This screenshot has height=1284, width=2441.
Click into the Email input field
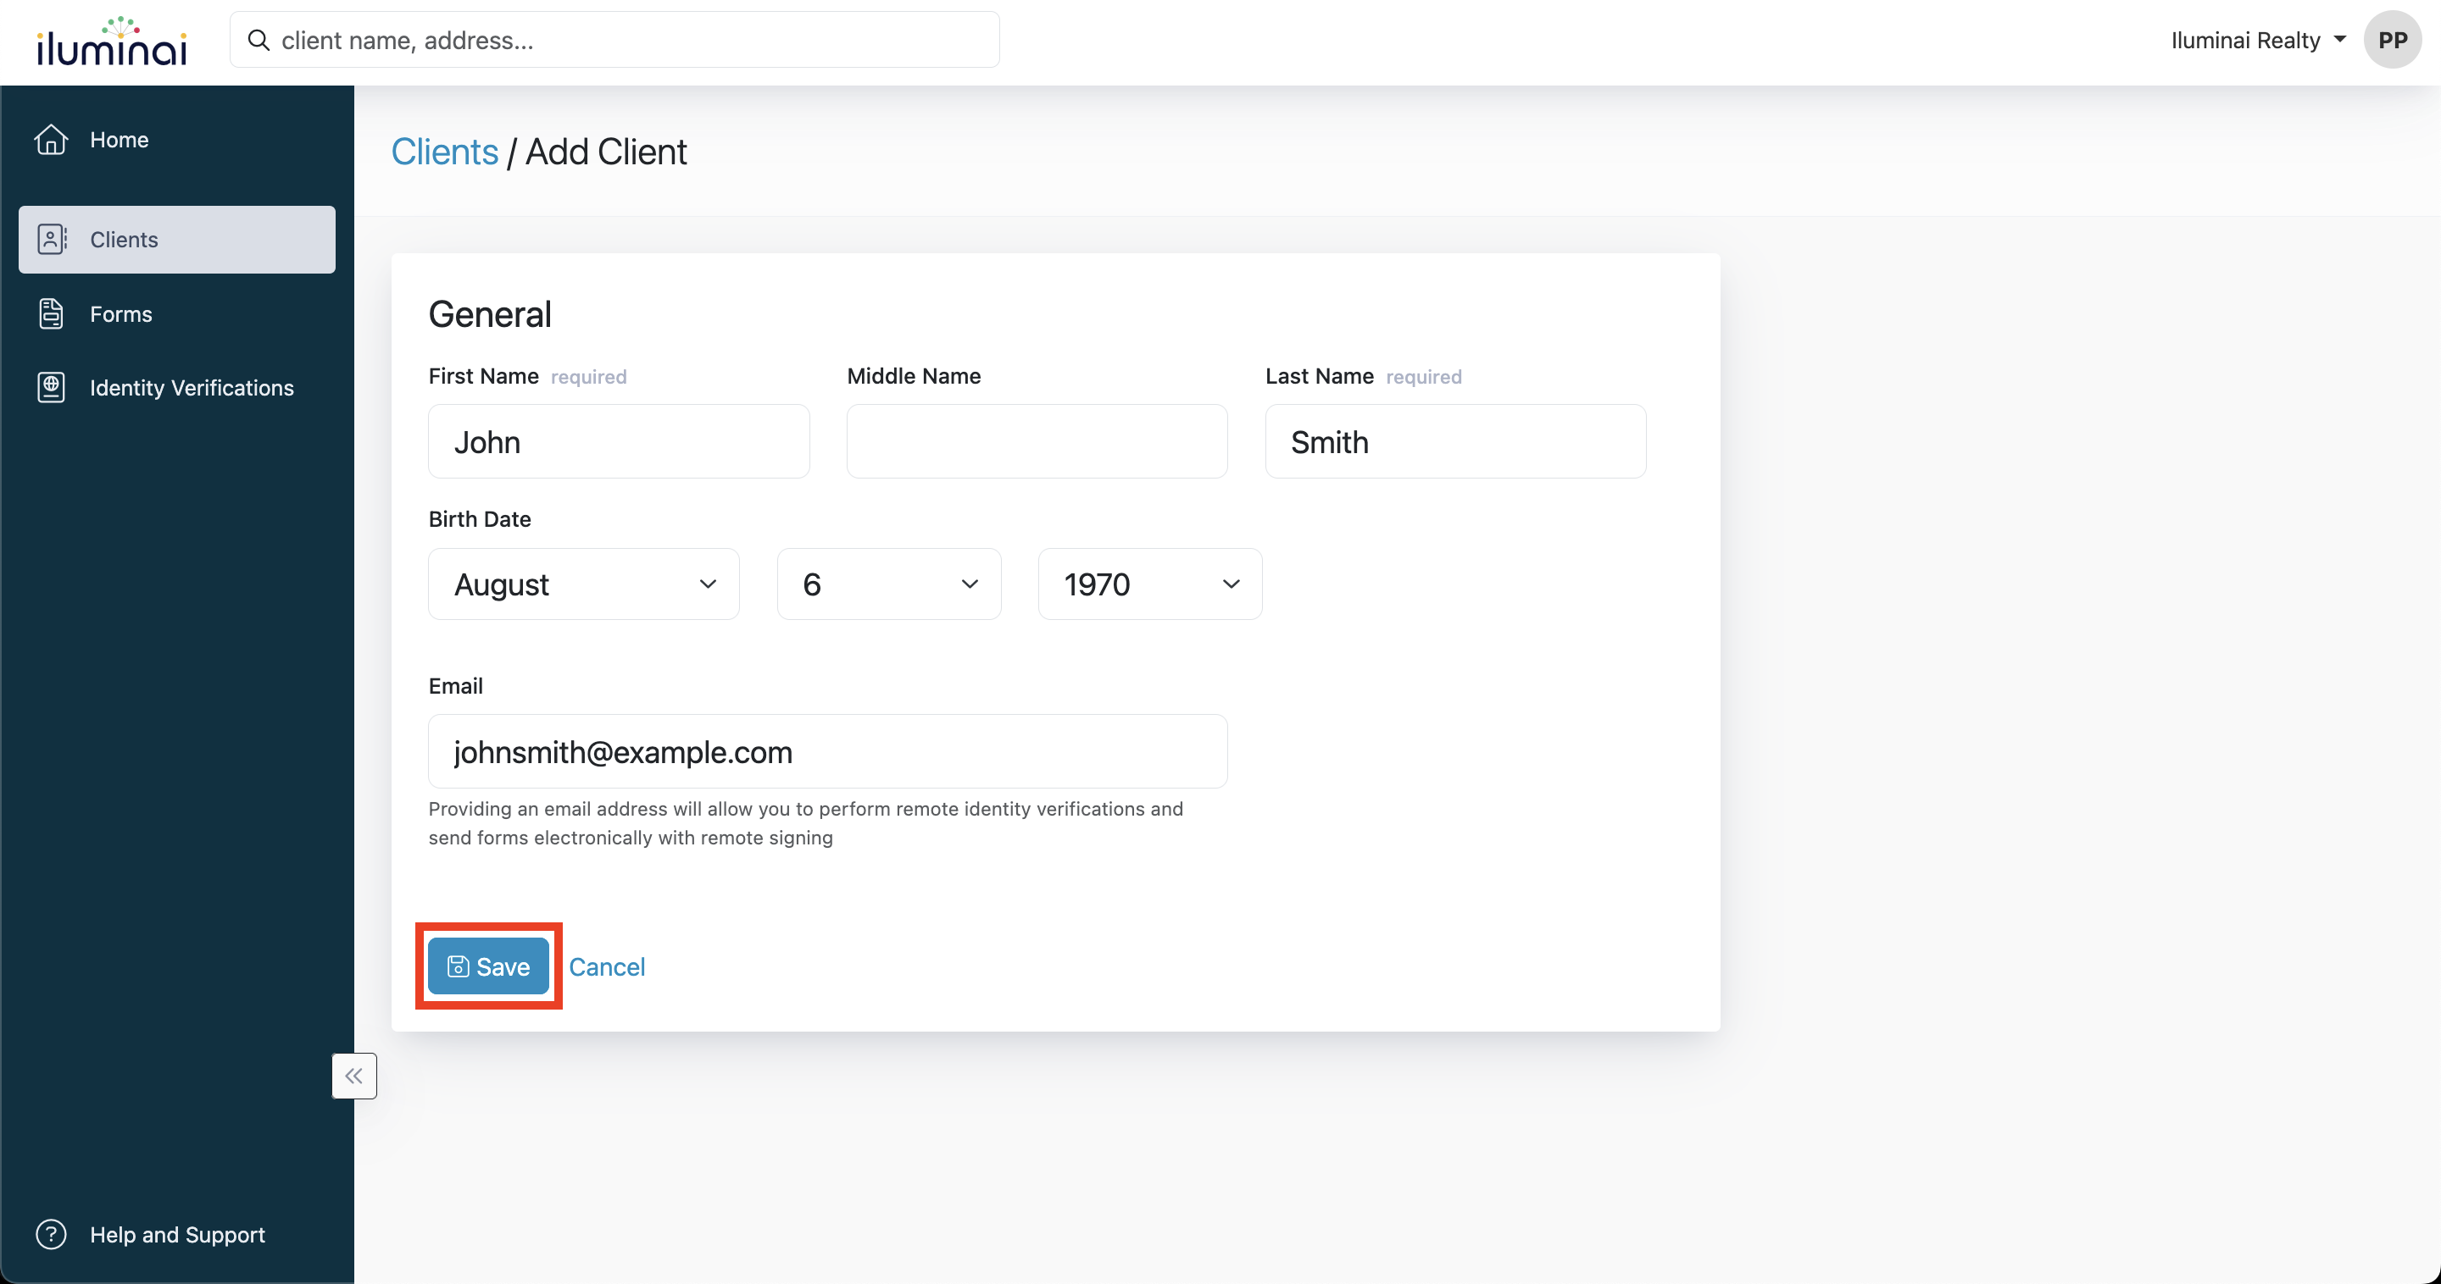pyautogui.click(x=827, y=751)
